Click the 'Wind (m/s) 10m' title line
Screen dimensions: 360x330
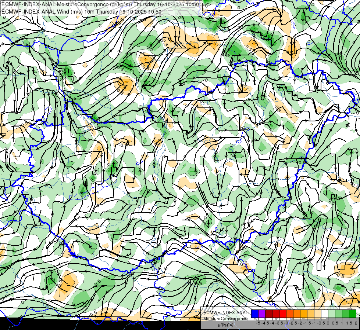click(81, 12)
